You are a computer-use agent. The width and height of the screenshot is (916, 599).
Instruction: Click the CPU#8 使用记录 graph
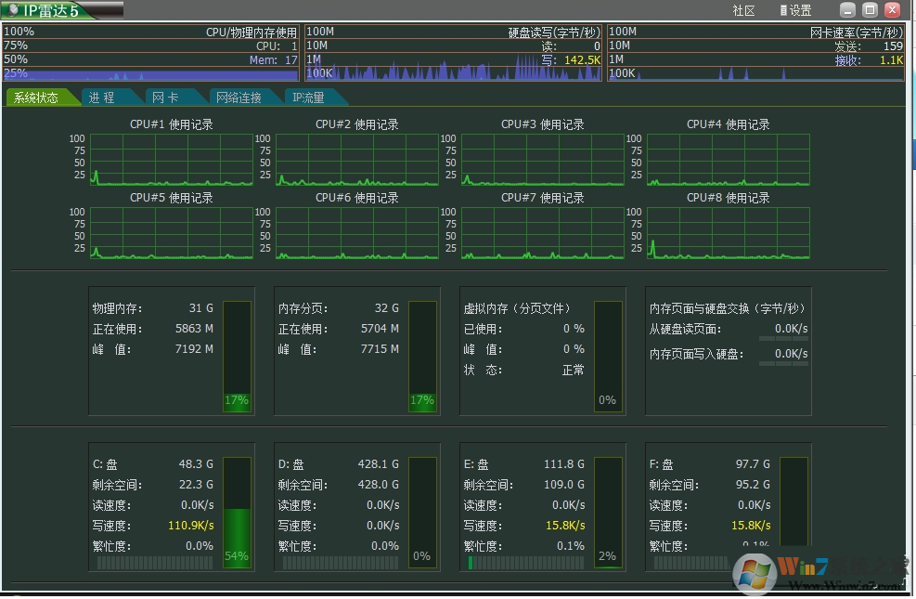click(x=729, y=232)
